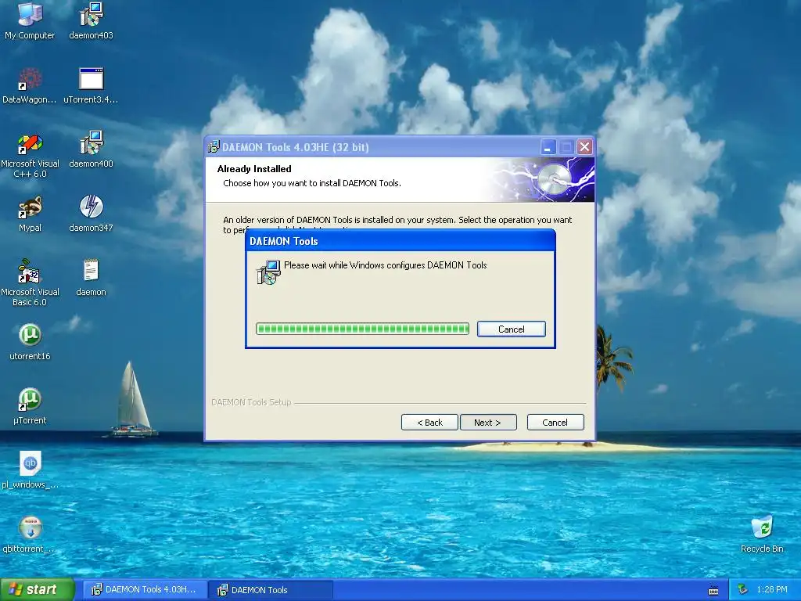Select the Microsoft Visual C++ 6.0 shortcut
Image resolution: width=801 pixels, height=601 pixels.
pyautogui.click(x=30, y=154)
